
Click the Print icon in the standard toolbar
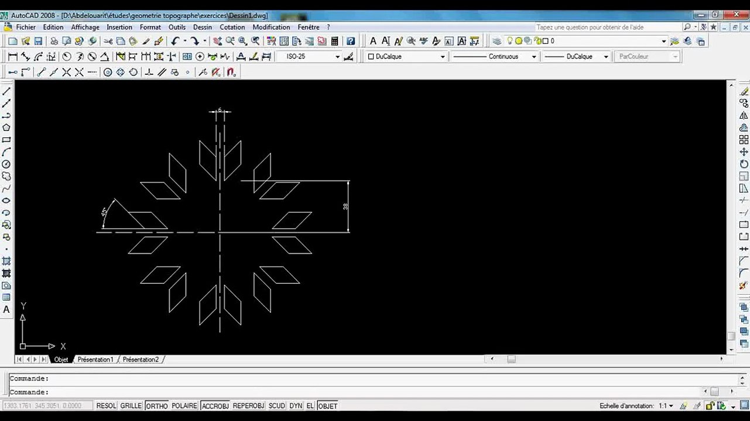tap(54, 41)
